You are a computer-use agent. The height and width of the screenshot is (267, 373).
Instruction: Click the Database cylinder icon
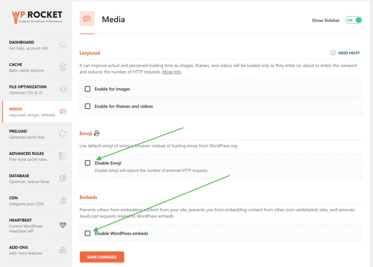pyautogui.click(x=63, y=178)
